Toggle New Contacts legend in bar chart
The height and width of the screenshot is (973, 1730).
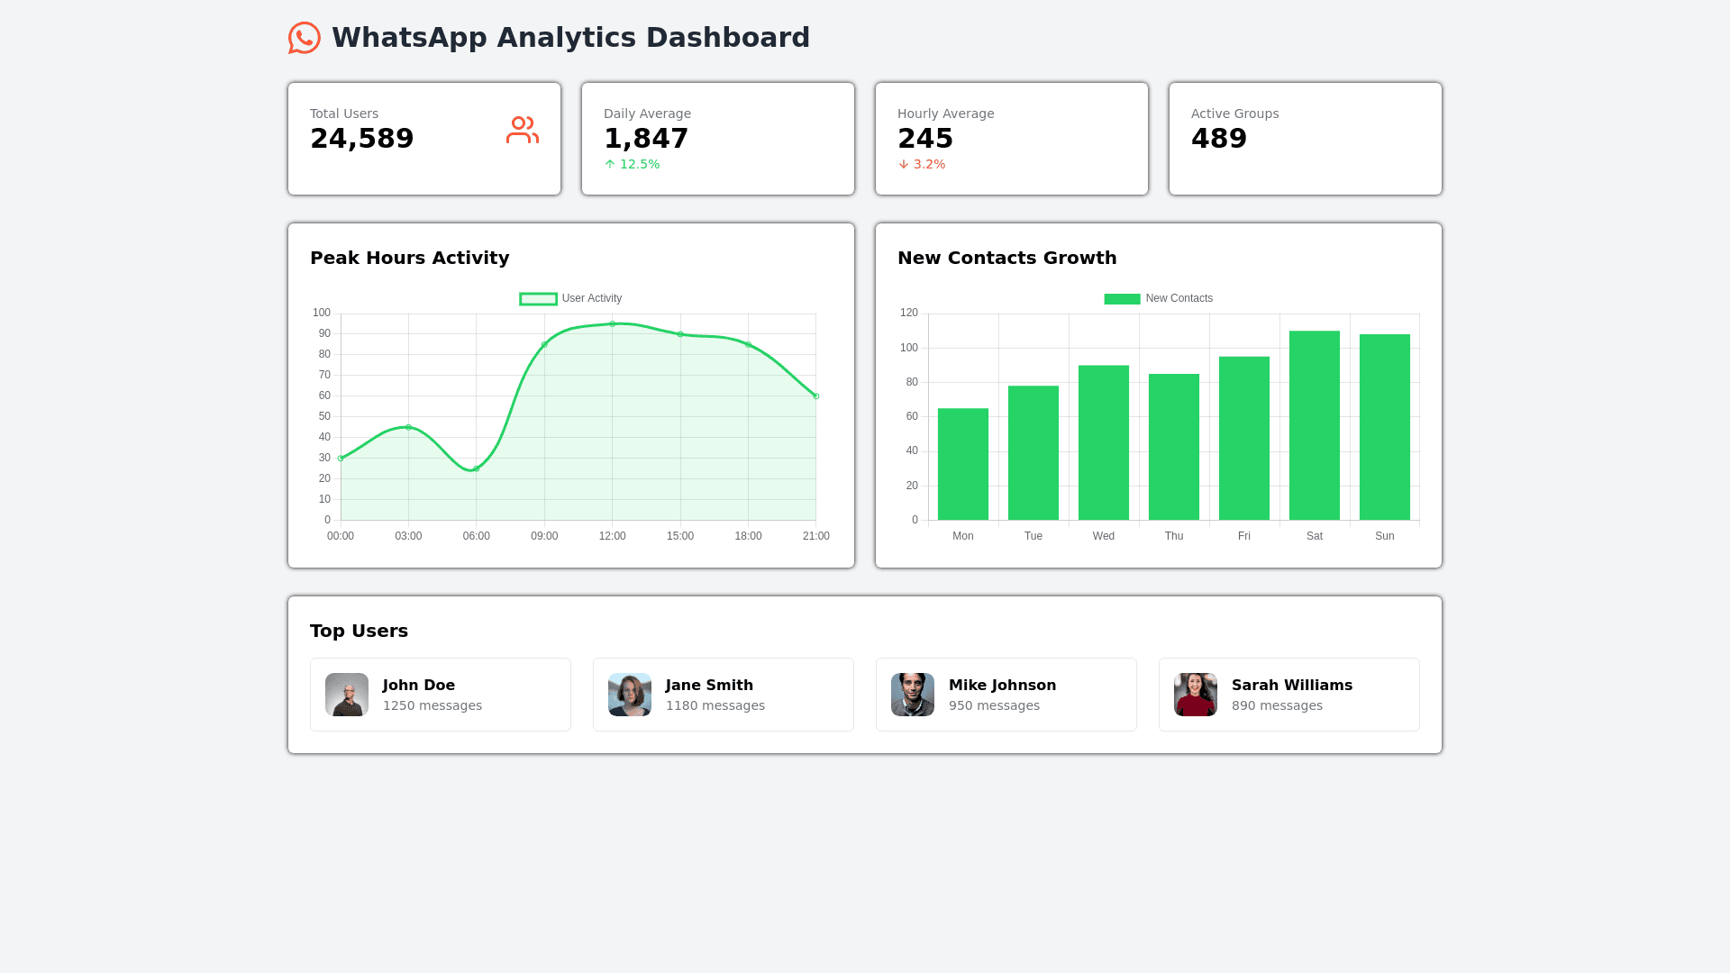[1158, 298]
